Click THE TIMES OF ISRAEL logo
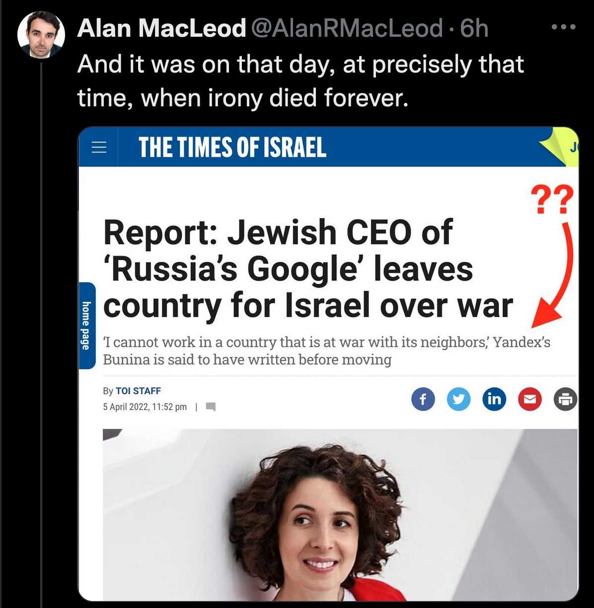 (x=232, y=148)
